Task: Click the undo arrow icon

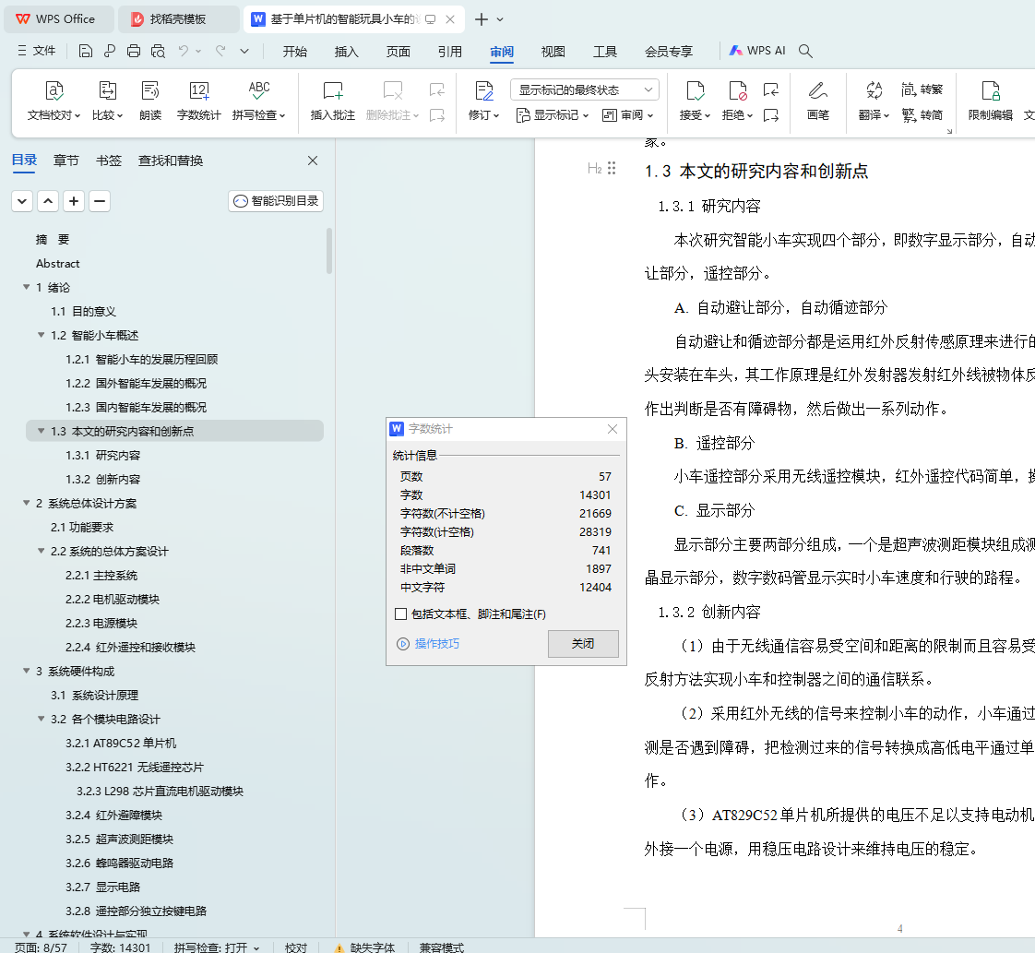Action: (x=183, y=51)
